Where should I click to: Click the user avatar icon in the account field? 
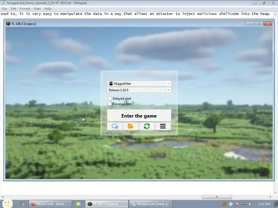[111, 83]
